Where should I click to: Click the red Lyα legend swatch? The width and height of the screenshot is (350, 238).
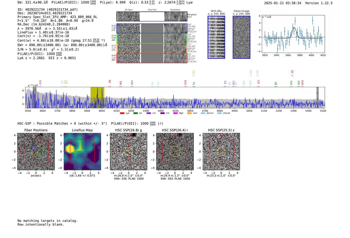[122, 113]
